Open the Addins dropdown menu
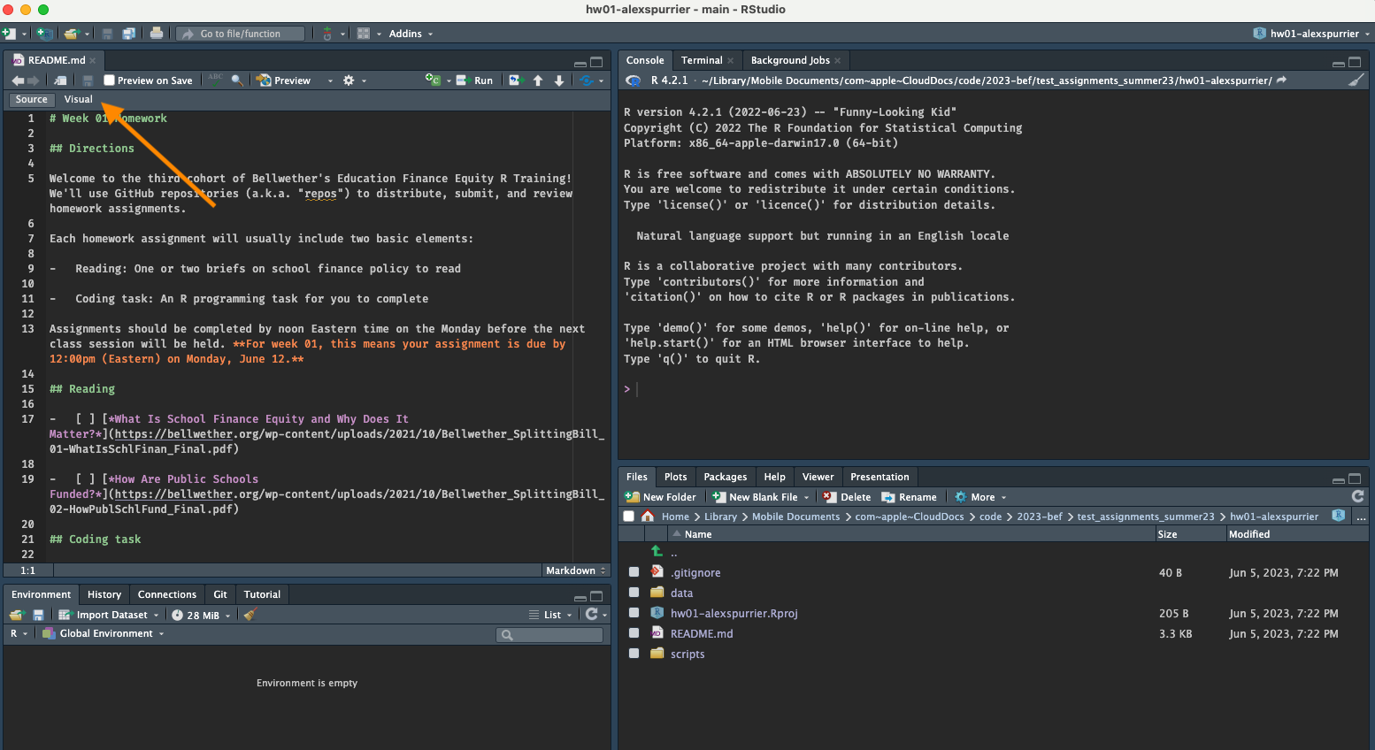This screenshot has width=1375, height=750. pyautogui.click(x=411, y=34)
